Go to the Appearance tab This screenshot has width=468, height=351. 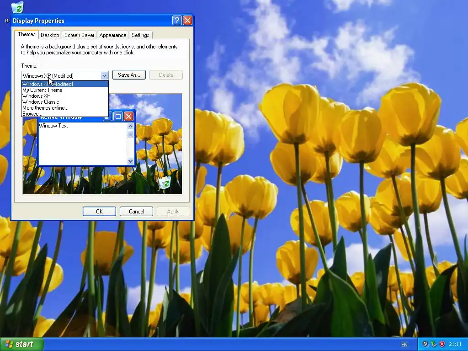[x=112, y=35]
